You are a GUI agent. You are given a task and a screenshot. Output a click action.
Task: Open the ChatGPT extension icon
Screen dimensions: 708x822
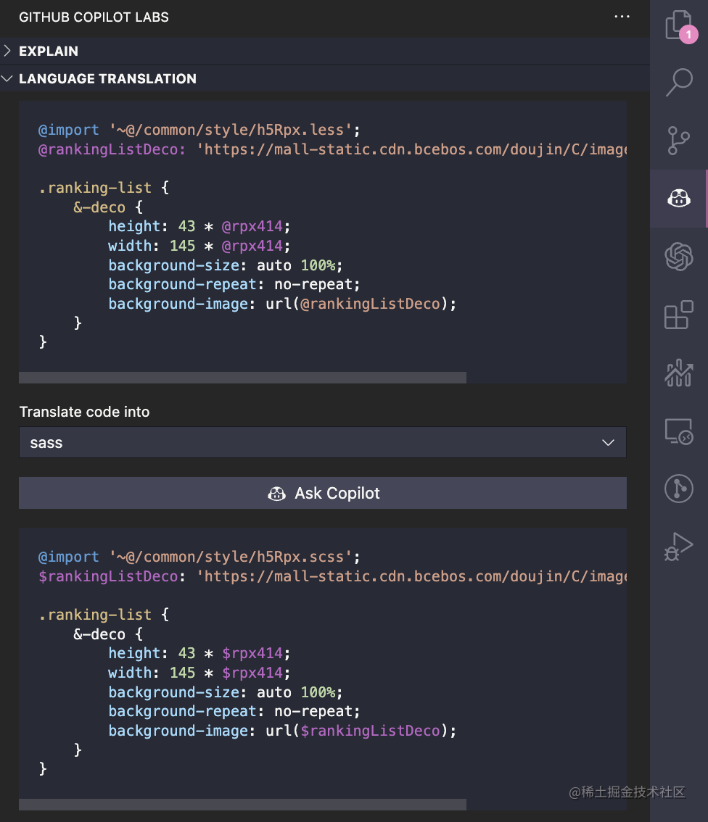[678, 256]
